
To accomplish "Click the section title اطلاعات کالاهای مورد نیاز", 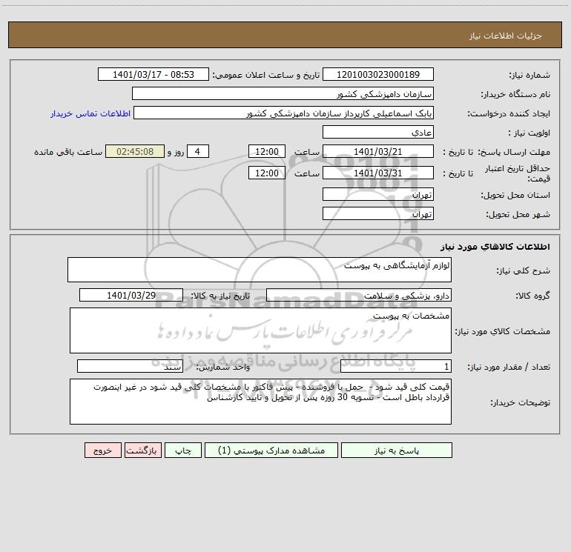I will pyautogui.click(x=495, y=247).
